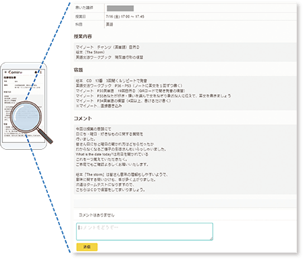Click the What is the date today line

point(112,154)
